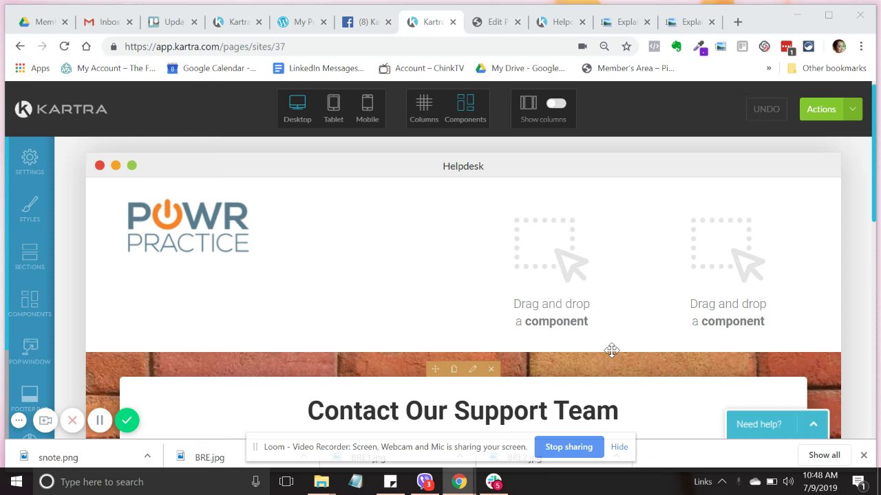Pause the Loom recording
Screen dimensions: 881x495
(100, 420)
